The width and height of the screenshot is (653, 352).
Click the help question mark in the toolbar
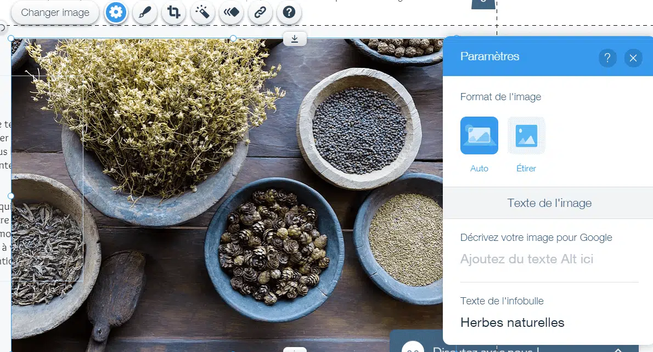289,13
